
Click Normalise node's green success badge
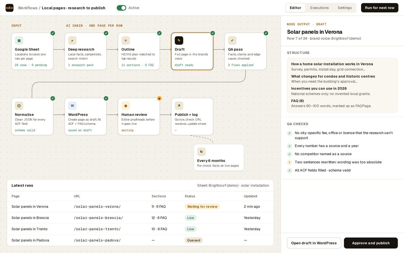coord(53,98)
